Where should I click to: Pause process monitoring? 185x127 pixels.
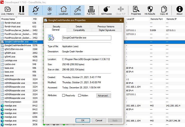(22, 9)
